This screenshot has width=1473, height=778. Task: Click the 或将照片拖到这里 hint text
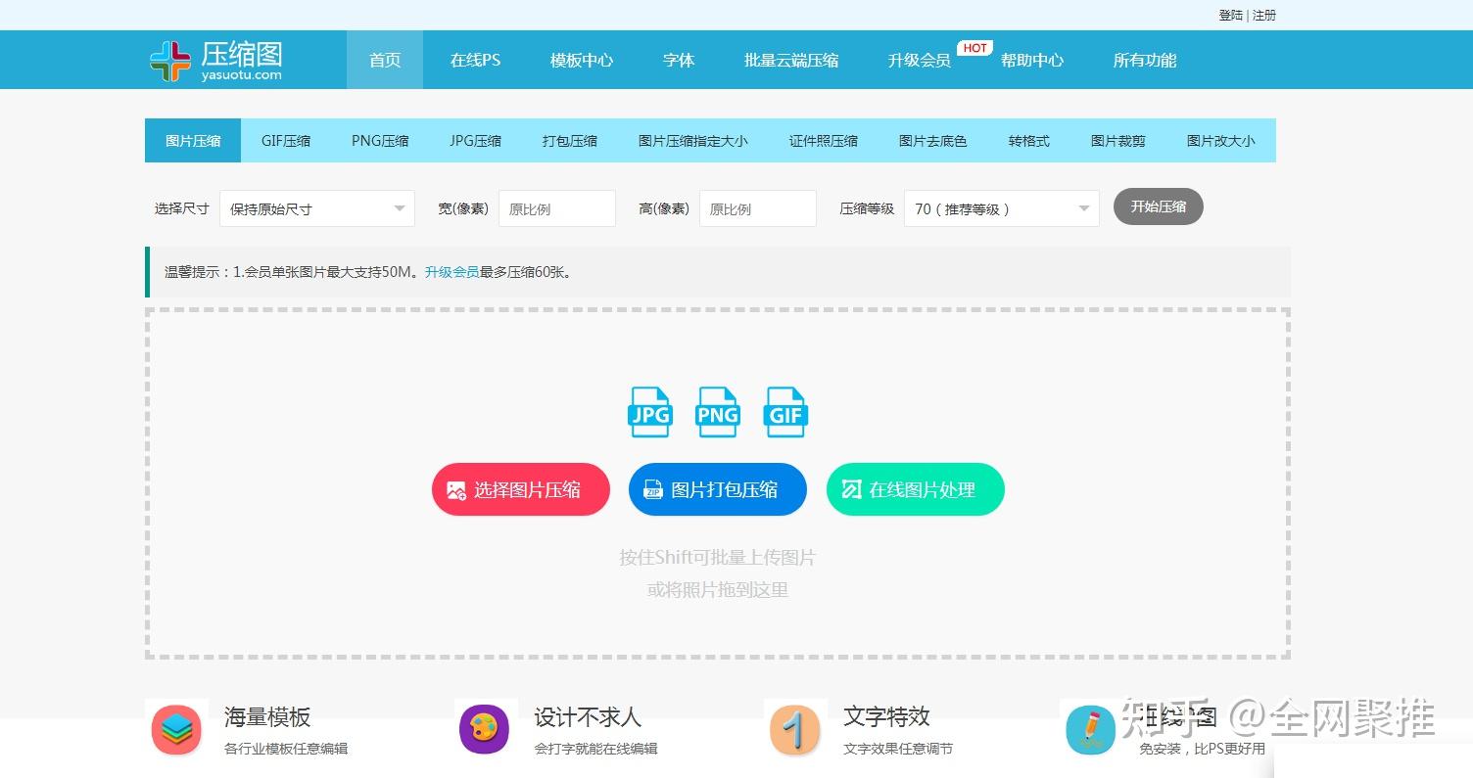tap(718, 589)
